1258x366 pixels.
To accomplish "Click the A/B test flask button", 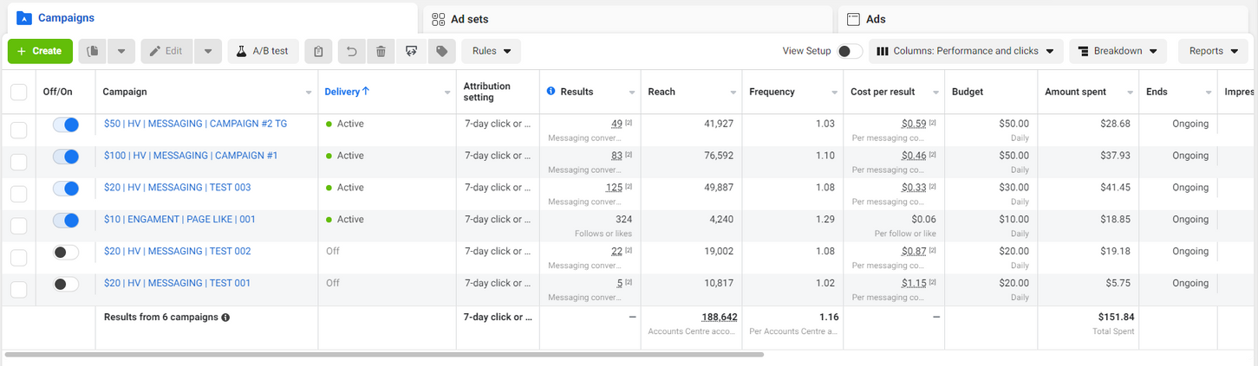I will 263,51.
